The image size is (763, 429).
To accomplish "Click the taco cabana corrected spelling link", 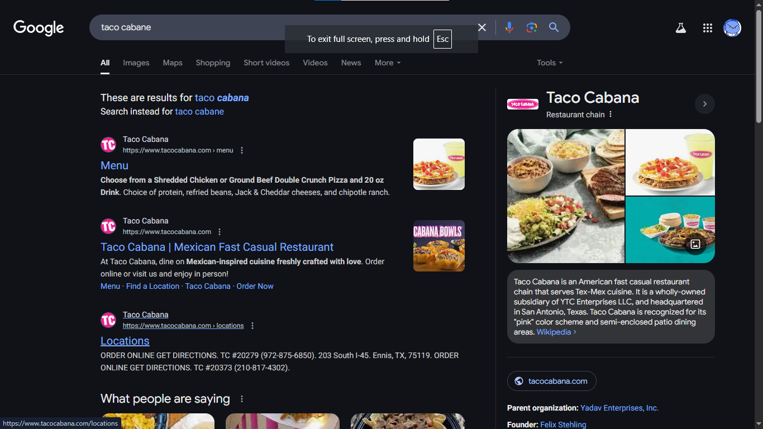I will click(x=222, y=98).
